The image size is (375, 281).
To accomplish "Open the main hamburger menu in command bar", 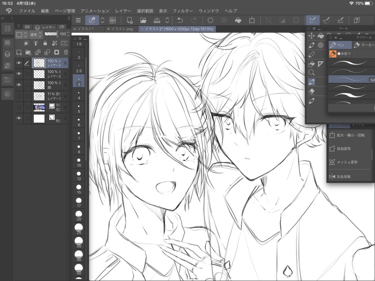I will pos(78,20).
